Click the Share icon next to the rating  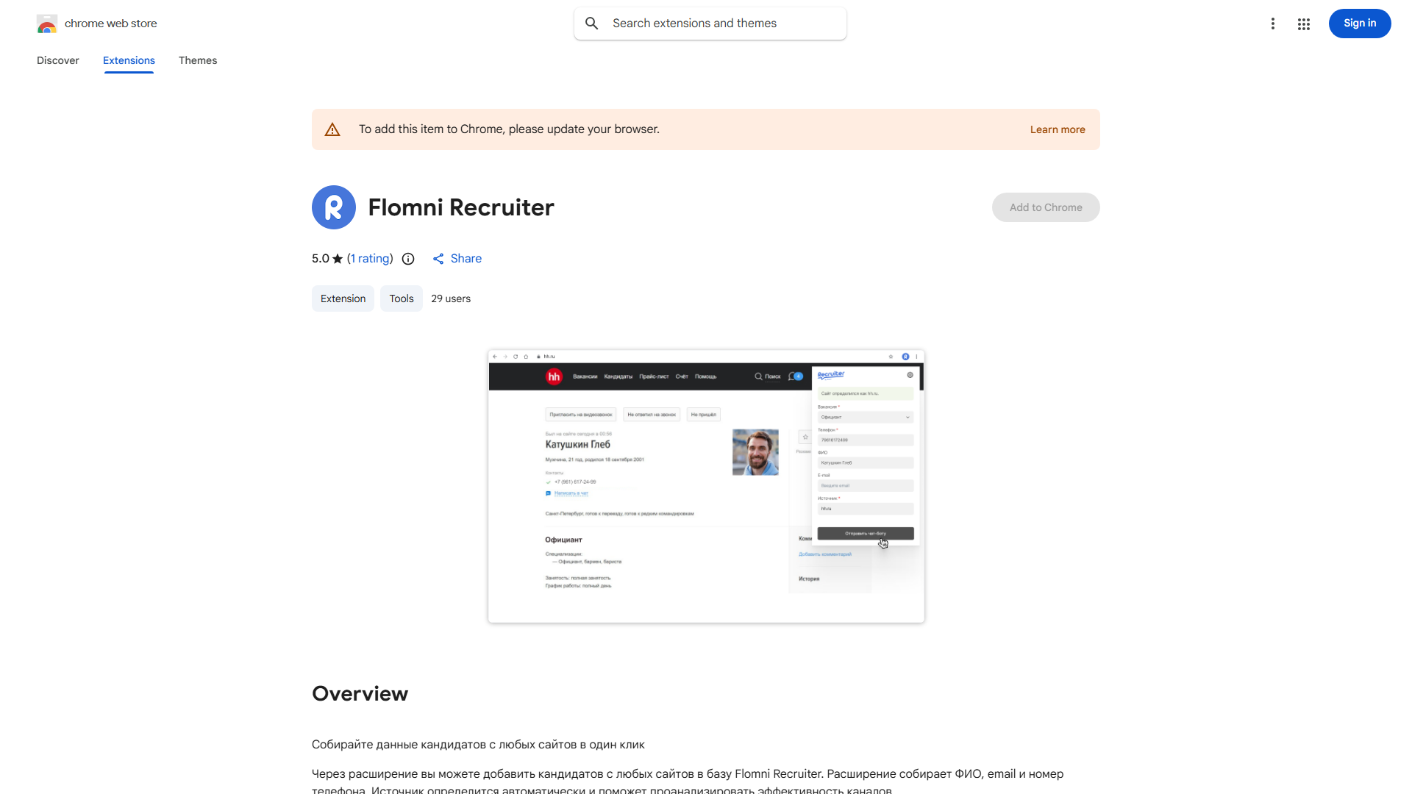[439, 259]
